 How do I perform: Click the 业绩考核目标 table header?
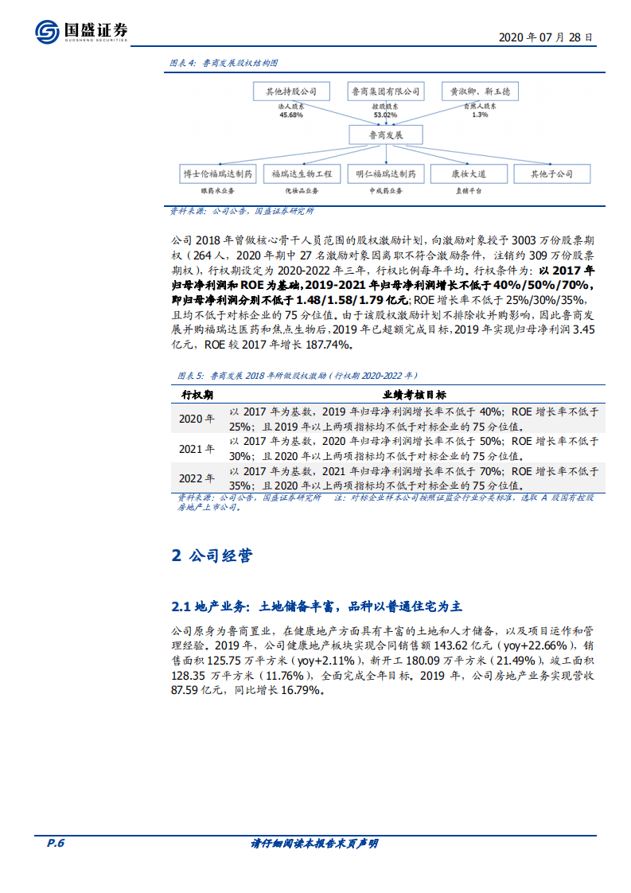tap(415, 395)
